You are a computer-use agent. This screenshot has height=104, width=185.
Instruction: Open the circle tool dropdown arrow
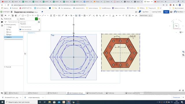point(30,15)
